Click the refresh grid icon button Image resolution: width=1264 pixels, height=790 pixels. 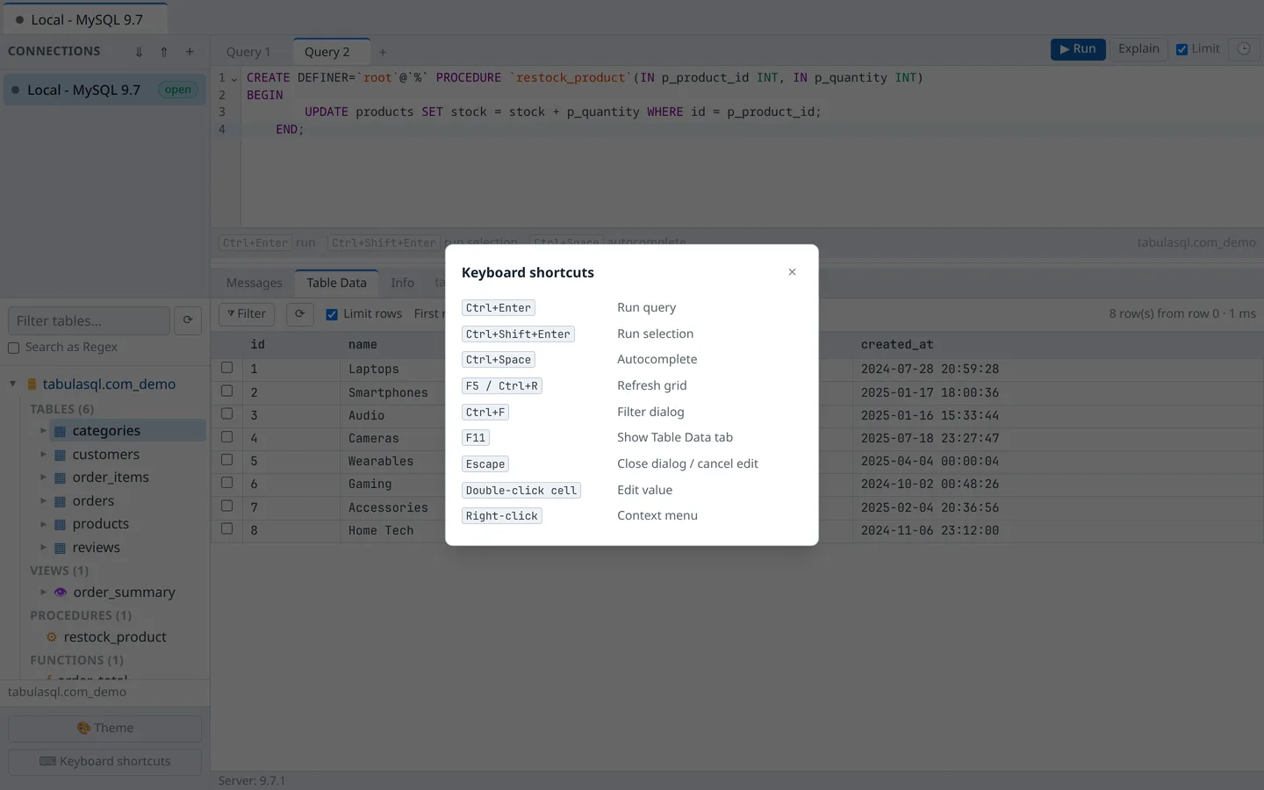pyautogui.click(x=300, y=313)
